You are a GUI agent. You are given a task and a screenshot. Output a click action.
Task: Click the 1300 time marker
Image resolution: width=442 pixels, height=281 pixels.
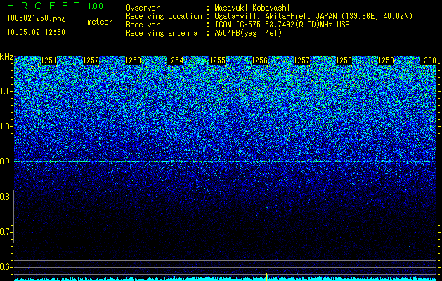[428, 60]
